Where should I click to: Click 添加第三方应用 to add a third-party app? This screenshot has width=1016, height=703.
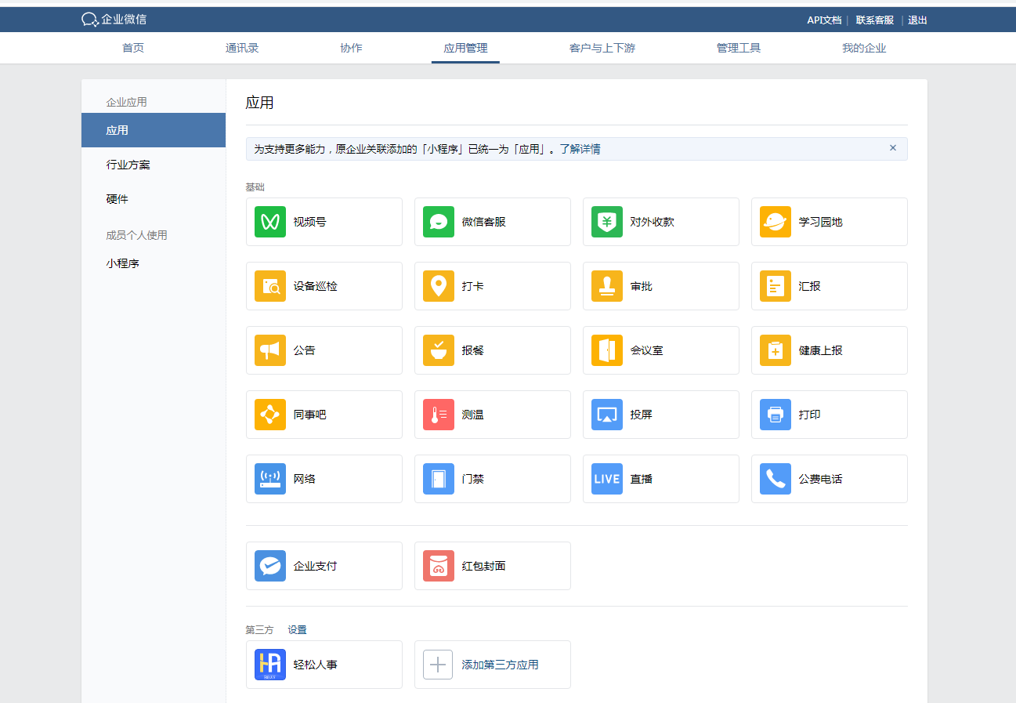[493, 665]
